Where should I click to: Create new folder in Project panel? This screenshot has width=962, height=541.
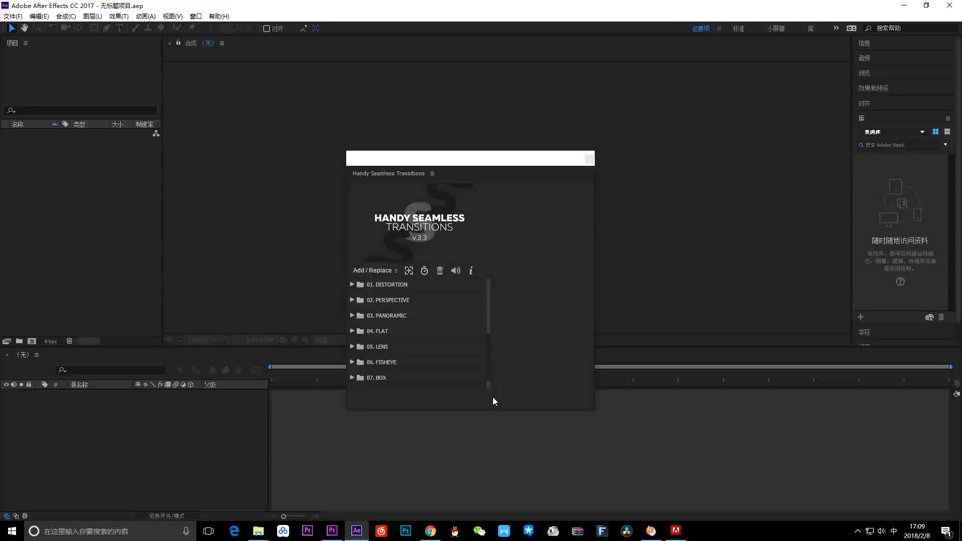click(x=19, y=341)
